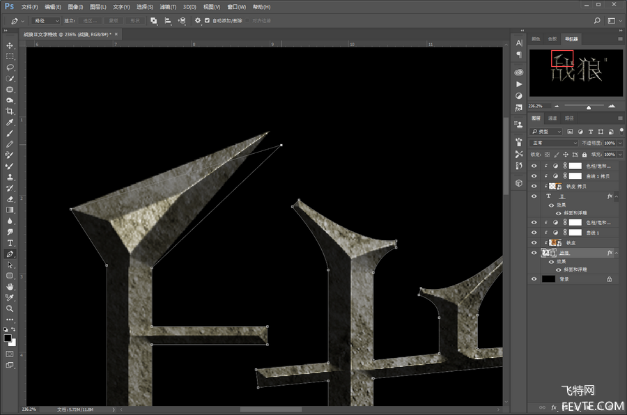Switch to 通道 channels tab
The height and width of the screenshot is (415, 627).
click(552, 118)
